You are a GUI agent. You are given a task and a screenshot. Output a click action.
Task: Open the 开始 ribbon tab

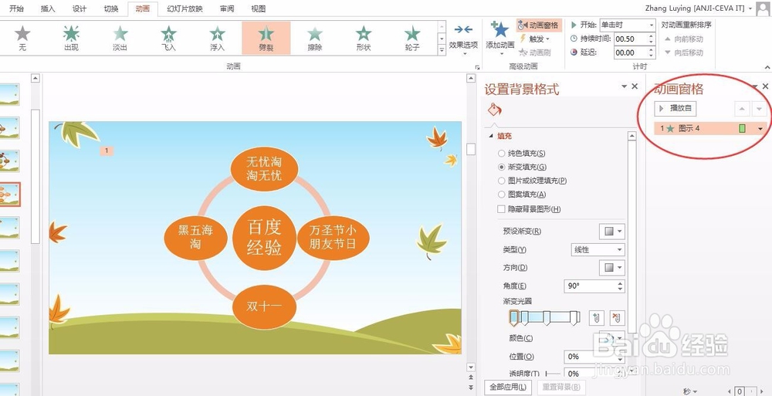click(x=16, y=8)
